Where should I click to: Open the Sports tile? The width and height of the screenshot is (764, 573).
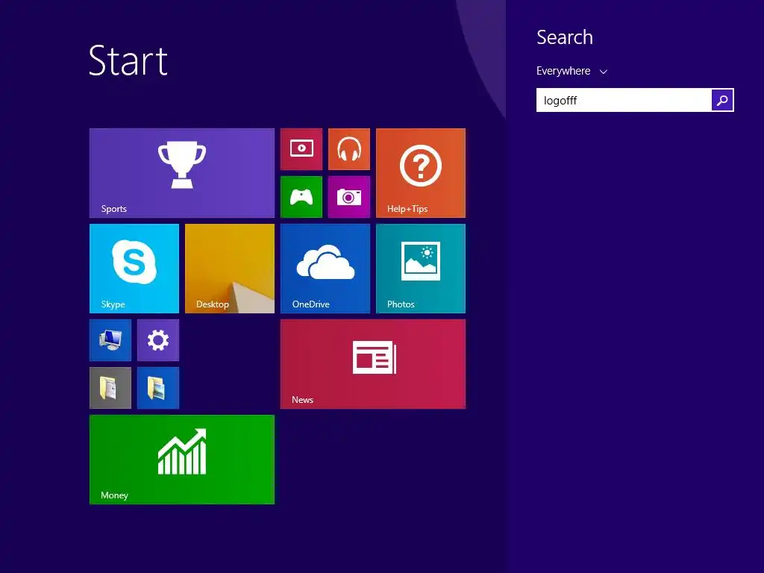(x=182, y=173)
